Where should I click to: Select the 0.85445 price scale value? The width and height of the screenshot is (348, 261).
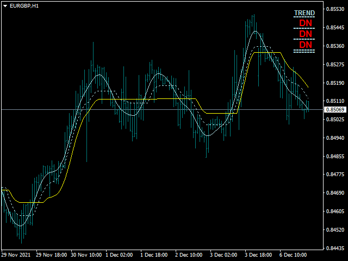point(335,28)
